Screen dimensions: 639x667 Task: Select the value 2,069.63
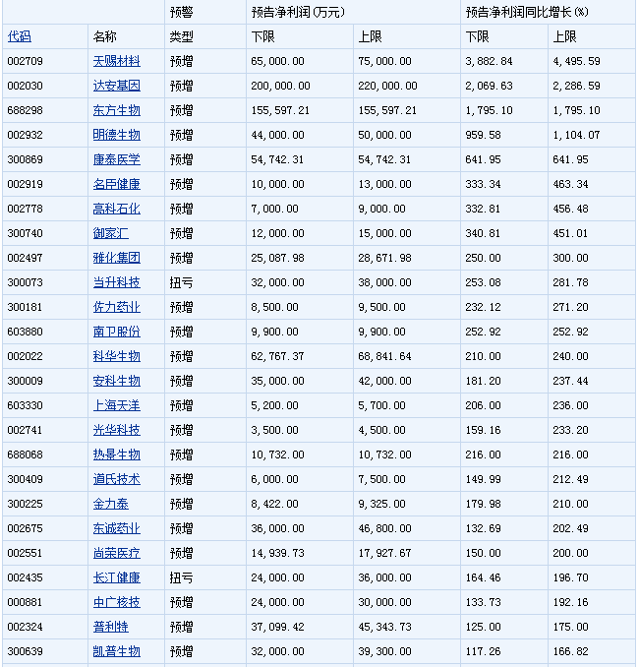click(489, 86)
